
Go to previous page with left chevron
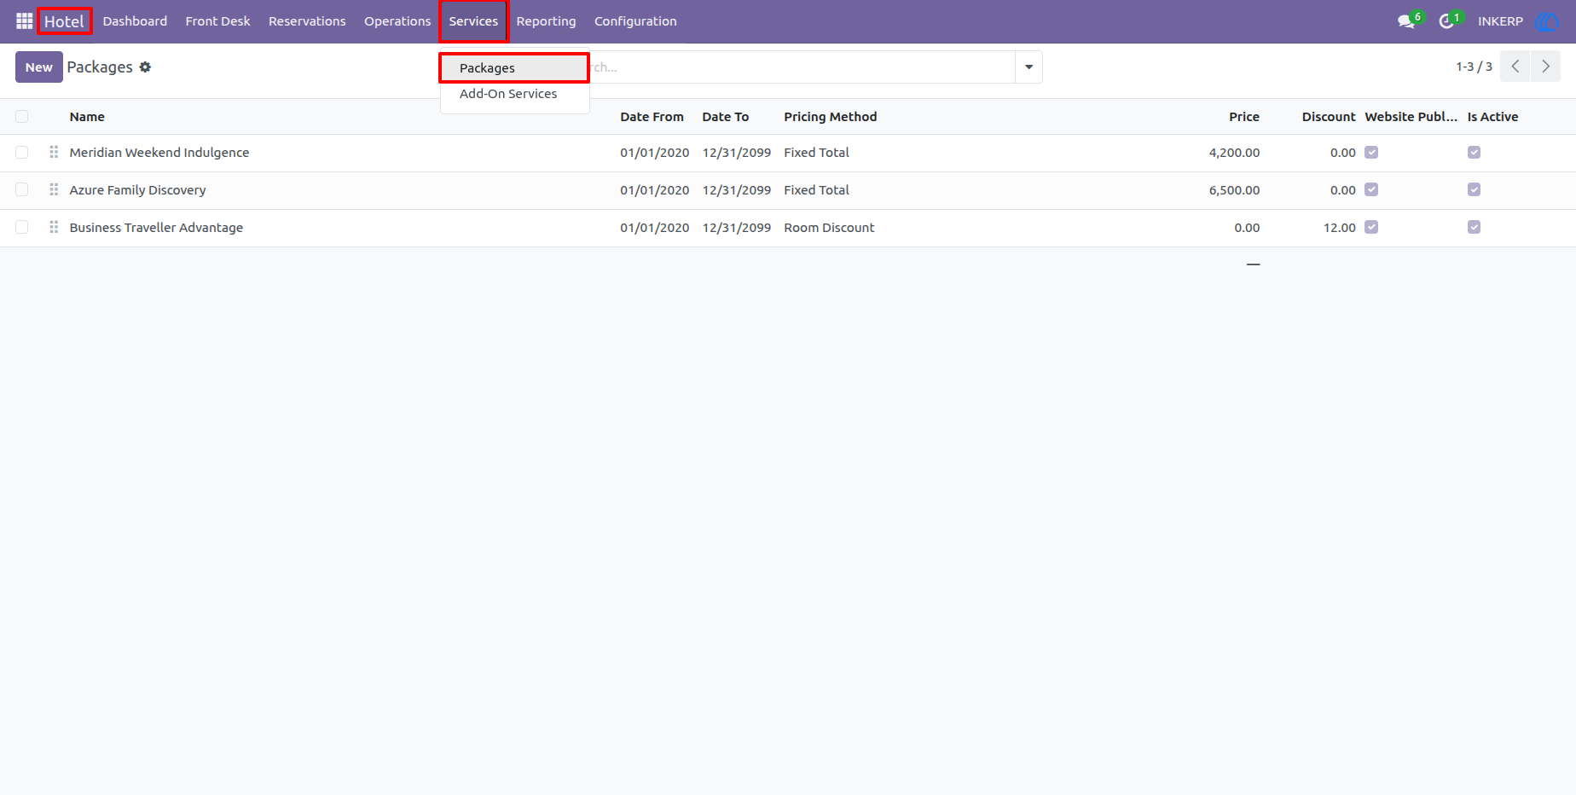(1515, 67)
